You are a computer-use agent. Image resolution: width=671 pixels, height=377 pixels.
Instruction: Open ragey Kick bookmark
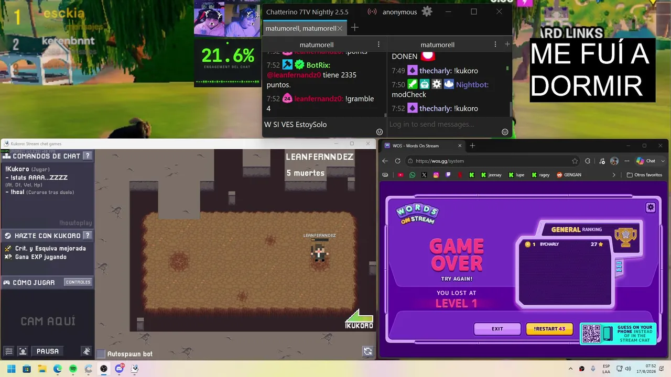tap(540, 175)
